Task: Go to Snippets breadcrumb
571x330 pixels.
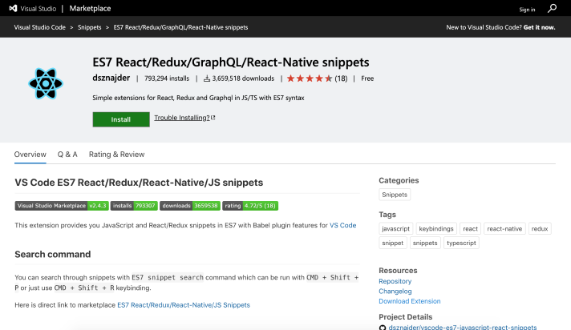Action: click(89, 27)
